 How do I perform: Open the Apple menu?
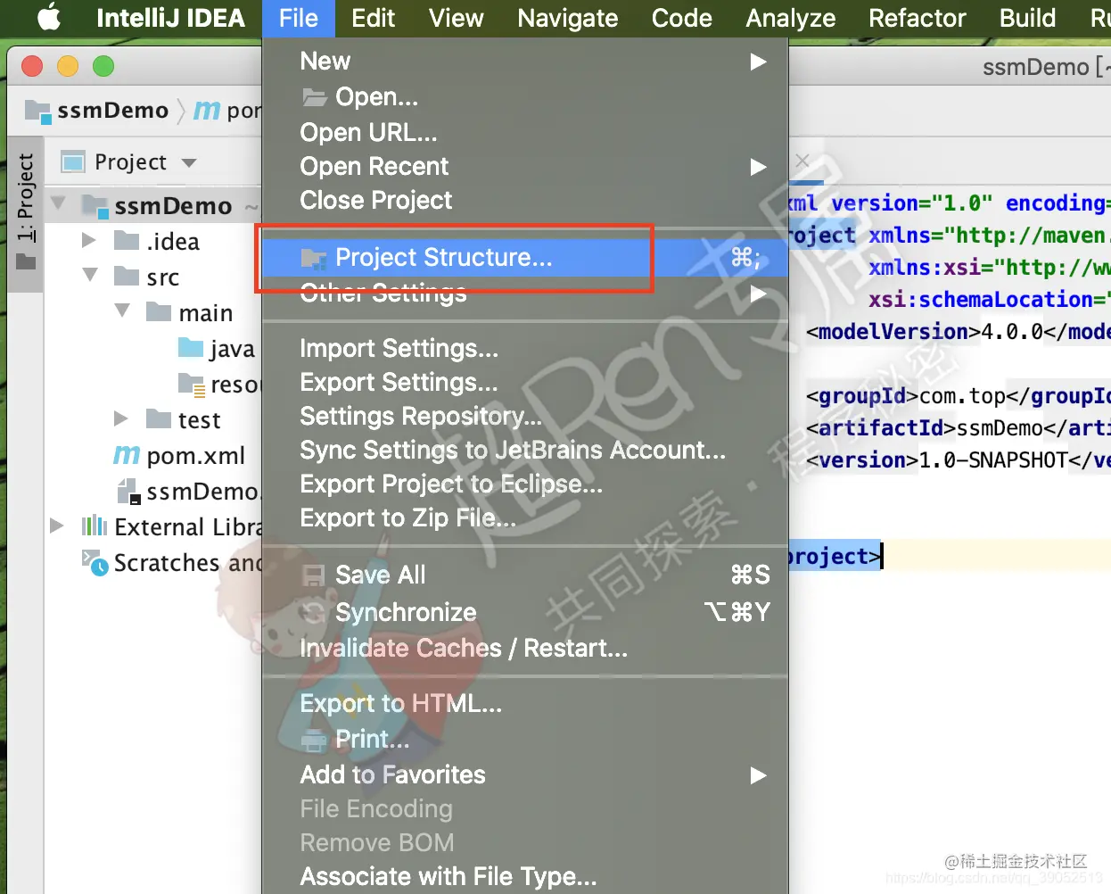click(49, 18)
